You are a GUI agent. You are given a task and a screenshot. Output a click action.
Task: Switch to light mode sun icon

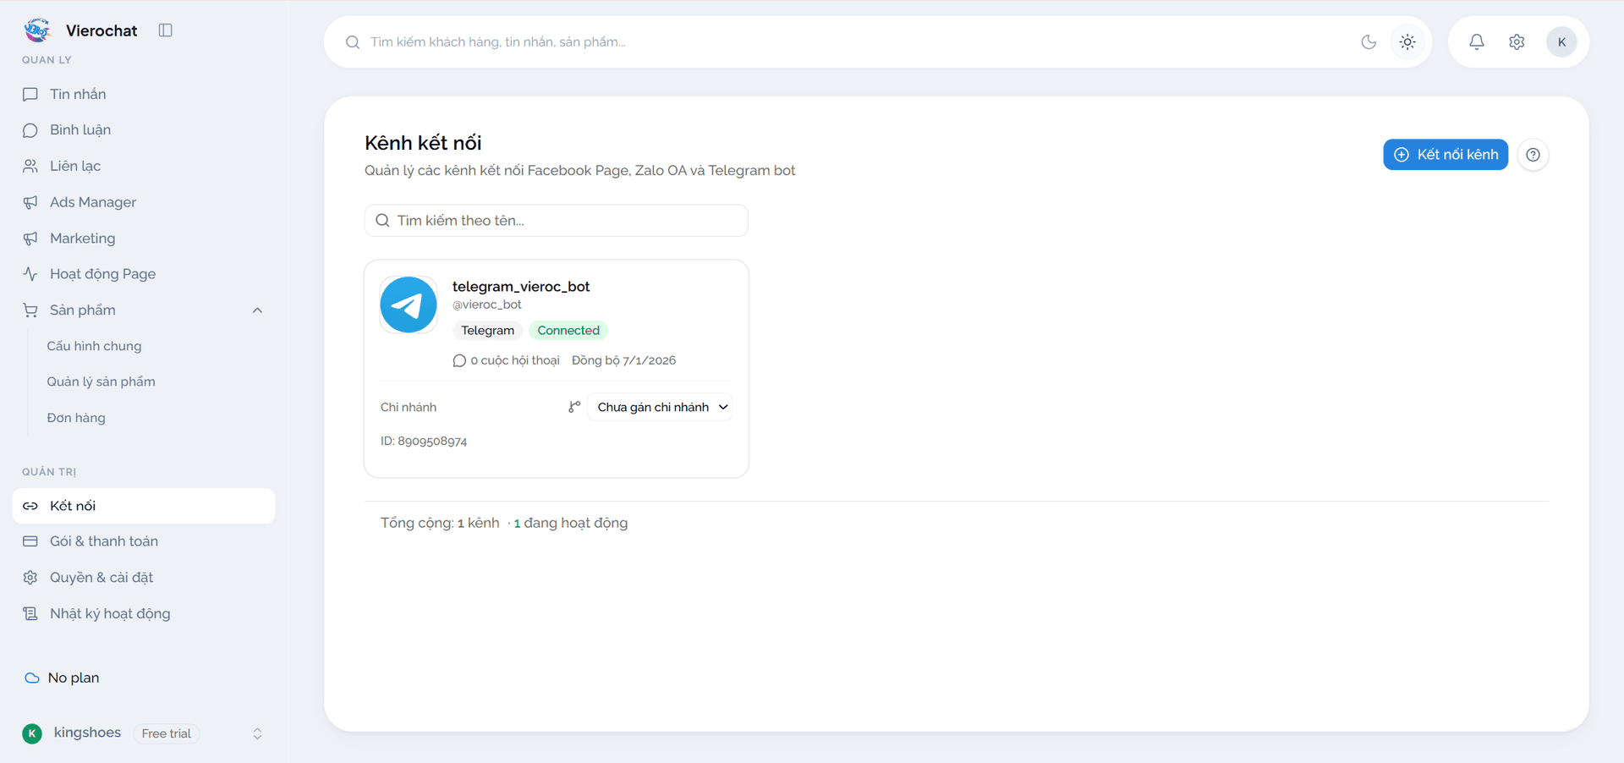coord(1407,41)
